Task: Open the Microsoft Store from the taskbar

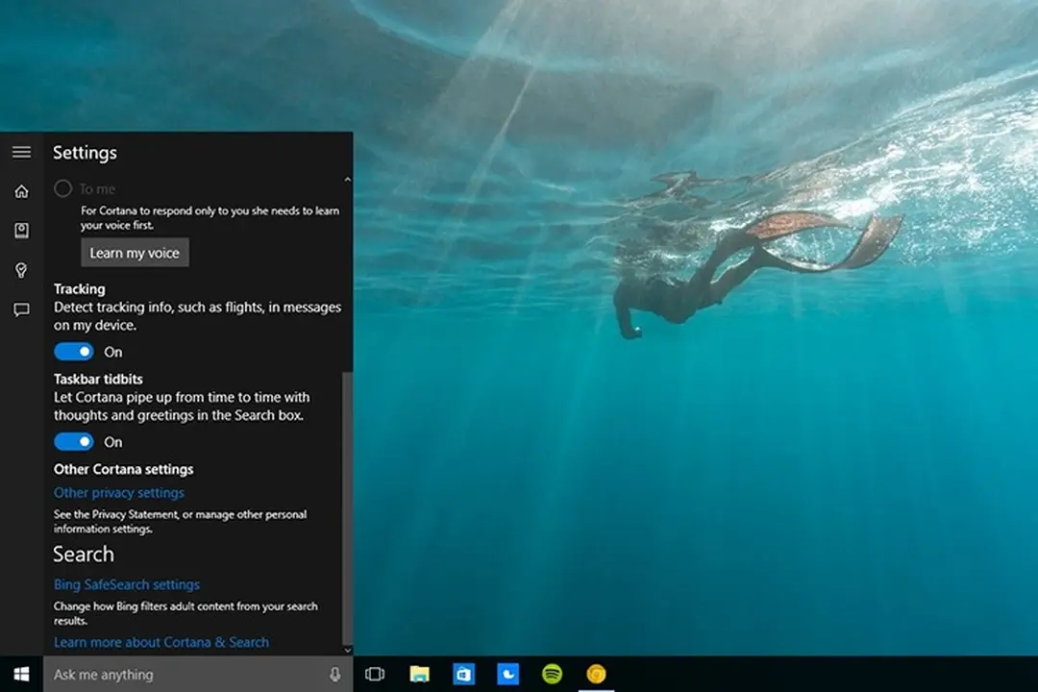Action: point(463,676)
